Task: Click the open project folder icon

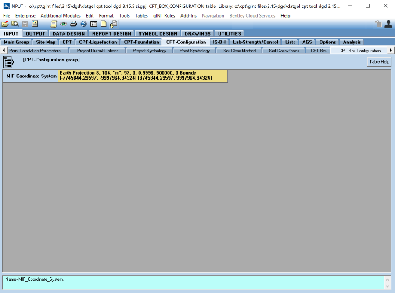Action: 5,24
